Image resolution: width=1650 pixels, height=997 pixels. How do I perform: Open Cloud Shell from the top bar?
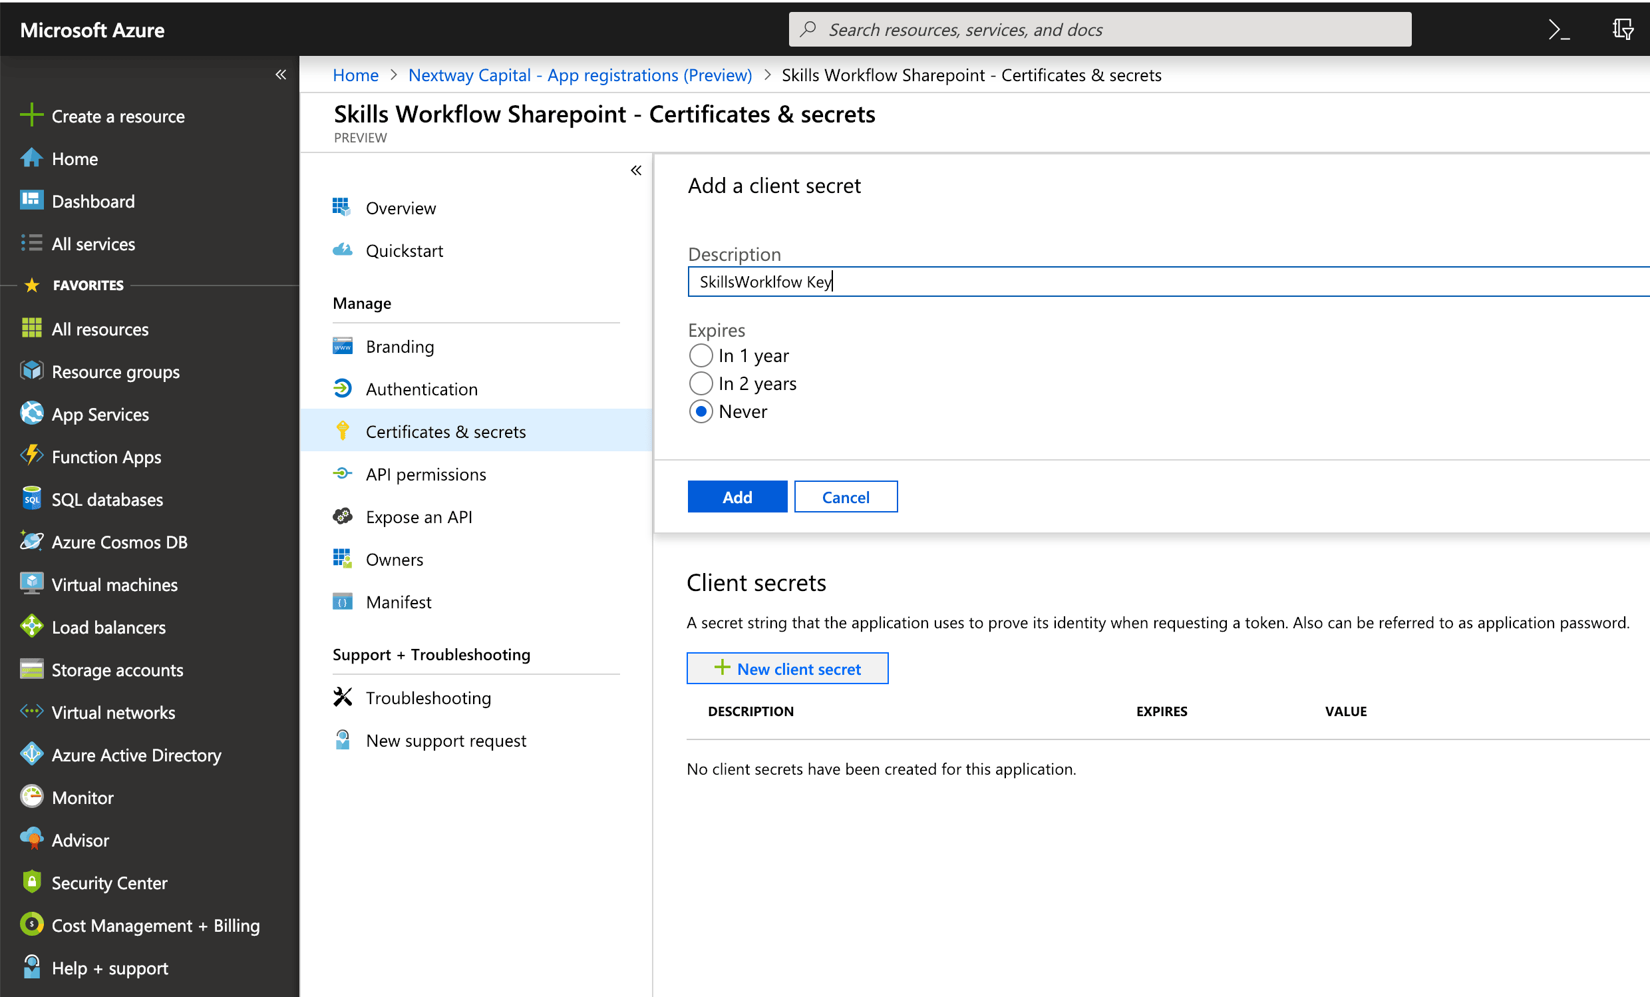tap(1558, 29)
